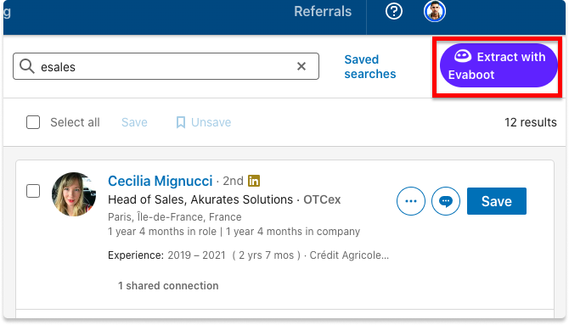
Task: Check the Cecilia Mignucci result checkbox
Action: click(33, 191)
